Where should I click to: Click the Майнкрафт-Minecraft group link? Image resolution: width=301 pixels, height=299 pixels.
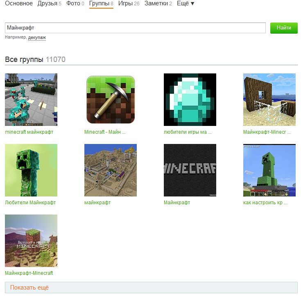tap(29, 273)
